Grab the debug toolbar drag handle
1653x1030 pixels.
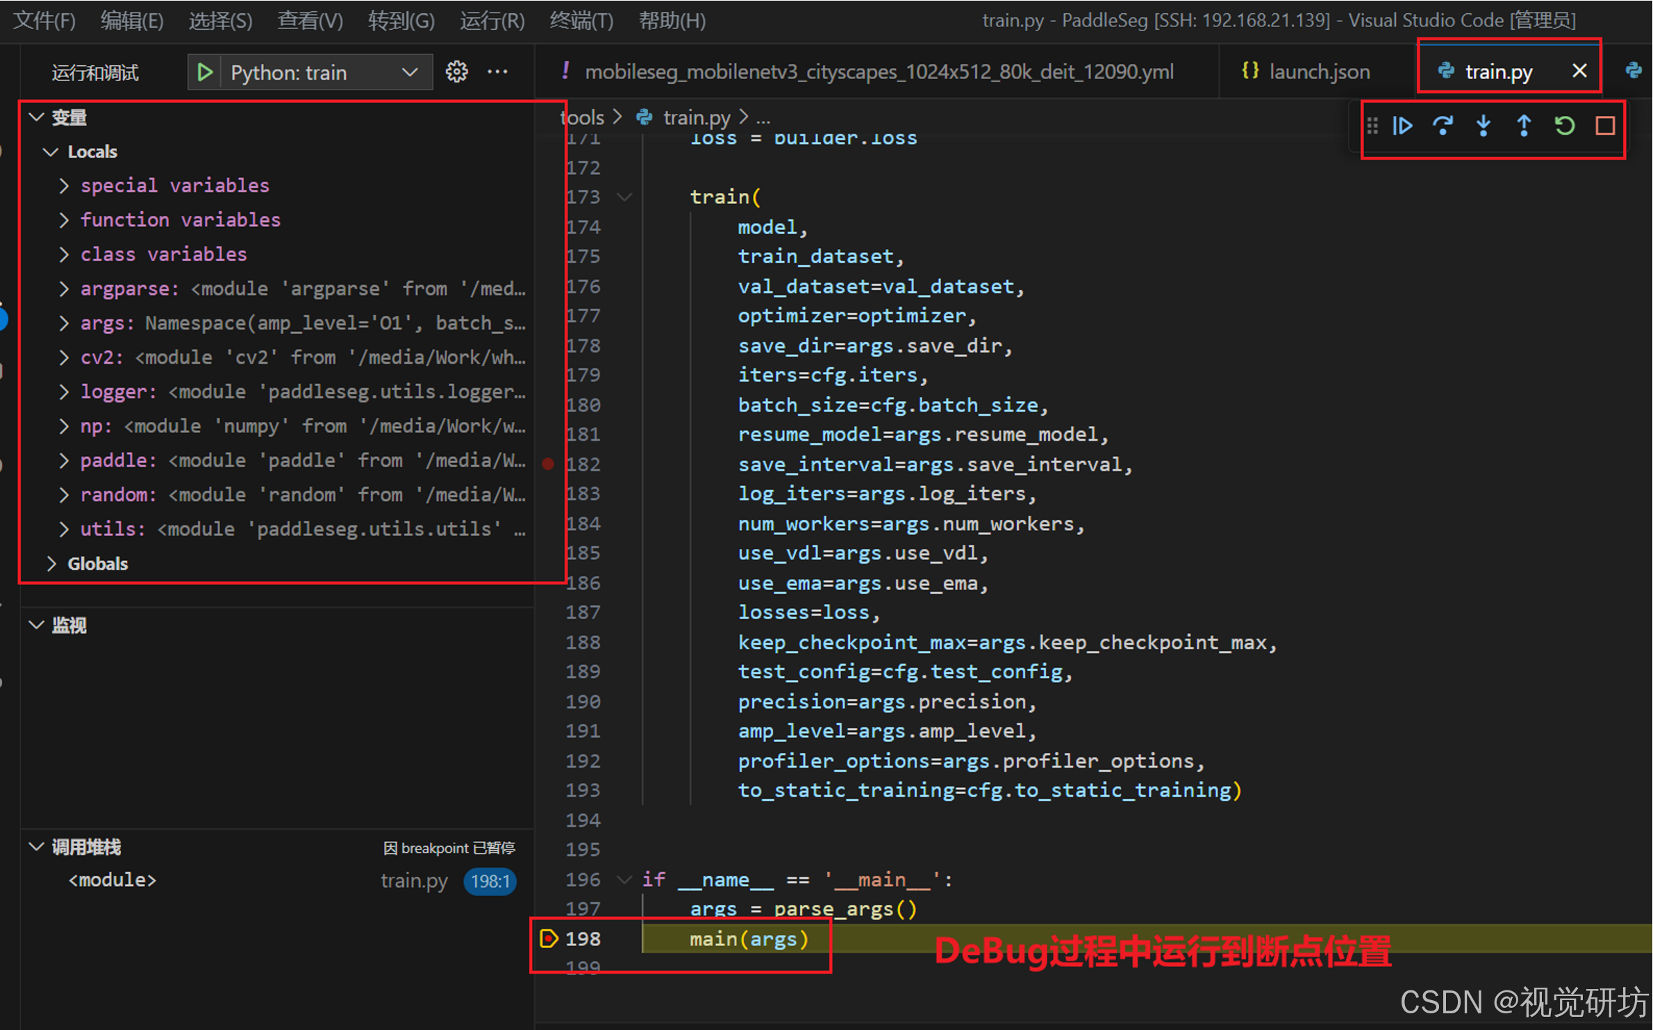[x=1372, y=126]
